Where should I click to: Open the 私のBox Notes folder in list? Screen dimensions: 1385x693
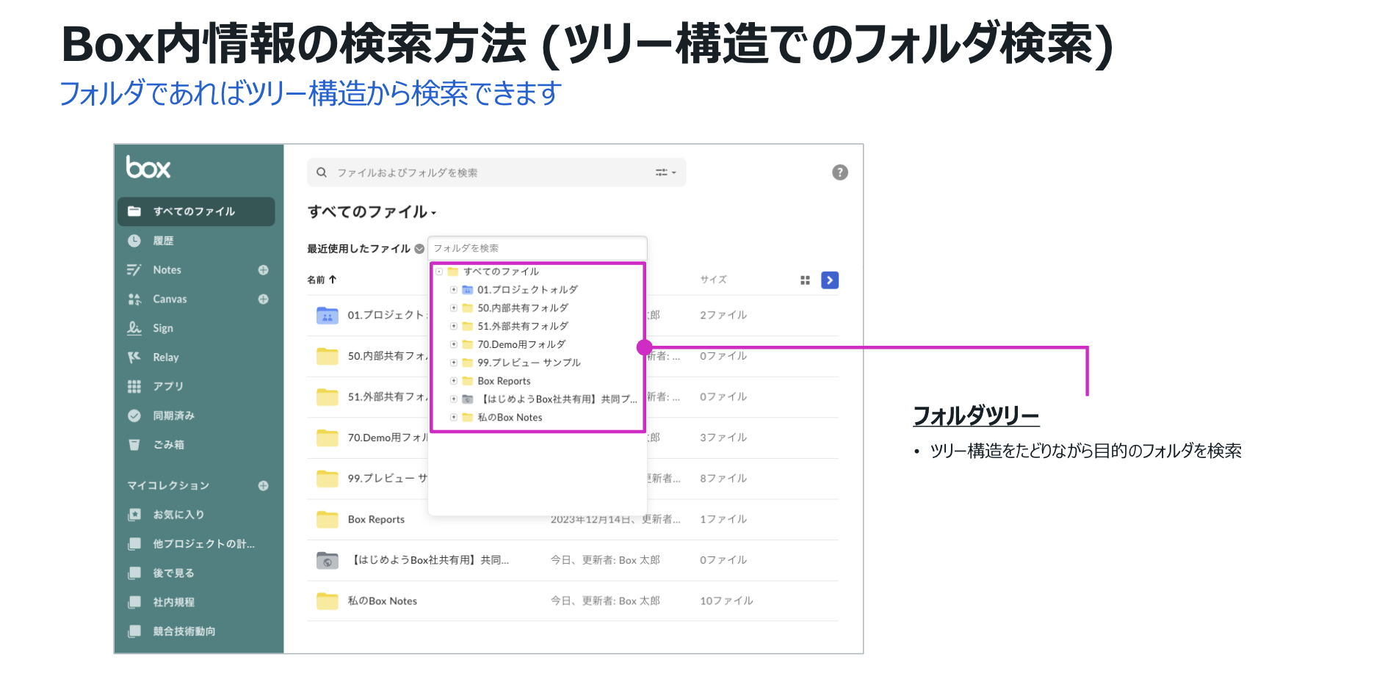click(x=382, y=601)
